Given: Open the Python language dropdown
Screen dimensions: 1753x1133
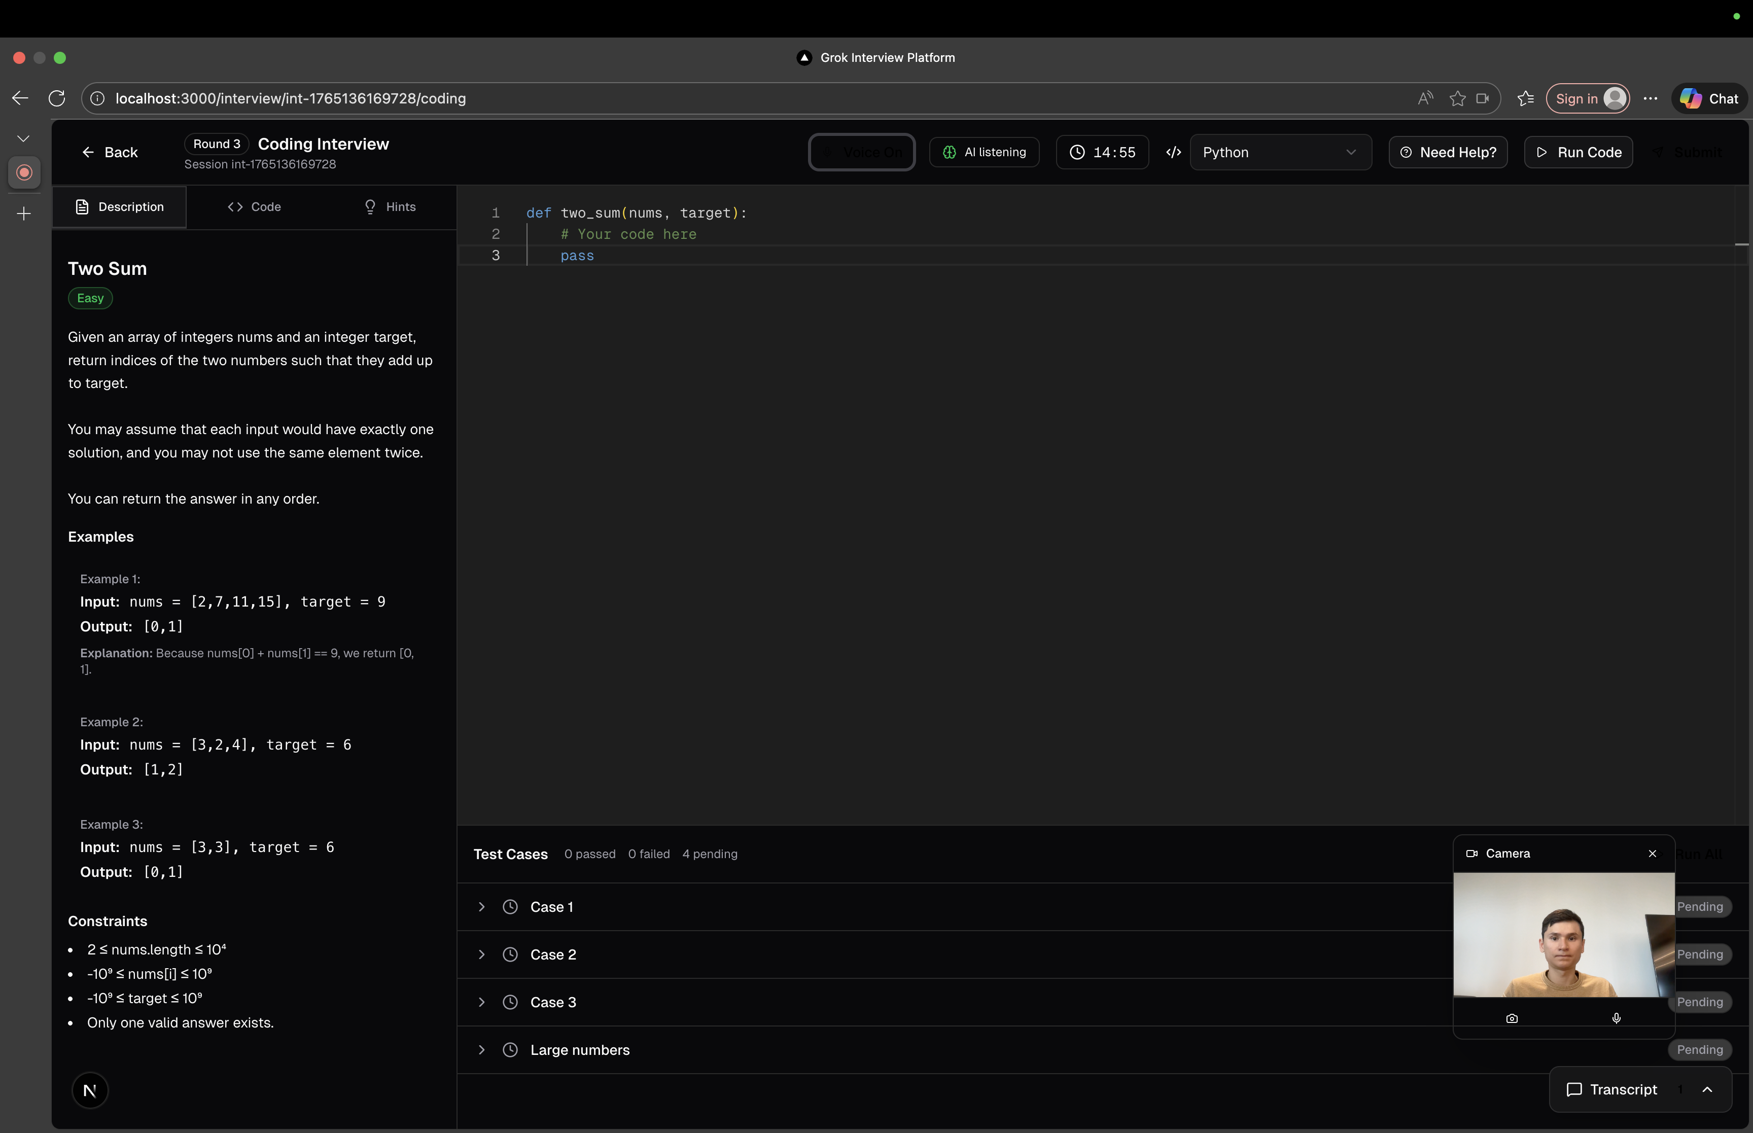Looking at the screenshot, I should 1280,152.
